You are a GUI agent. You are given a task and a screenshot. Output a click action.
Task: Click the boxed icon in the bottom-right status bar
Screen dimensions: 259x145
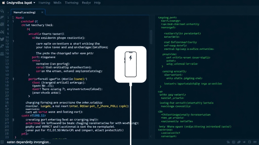point(233,142)
